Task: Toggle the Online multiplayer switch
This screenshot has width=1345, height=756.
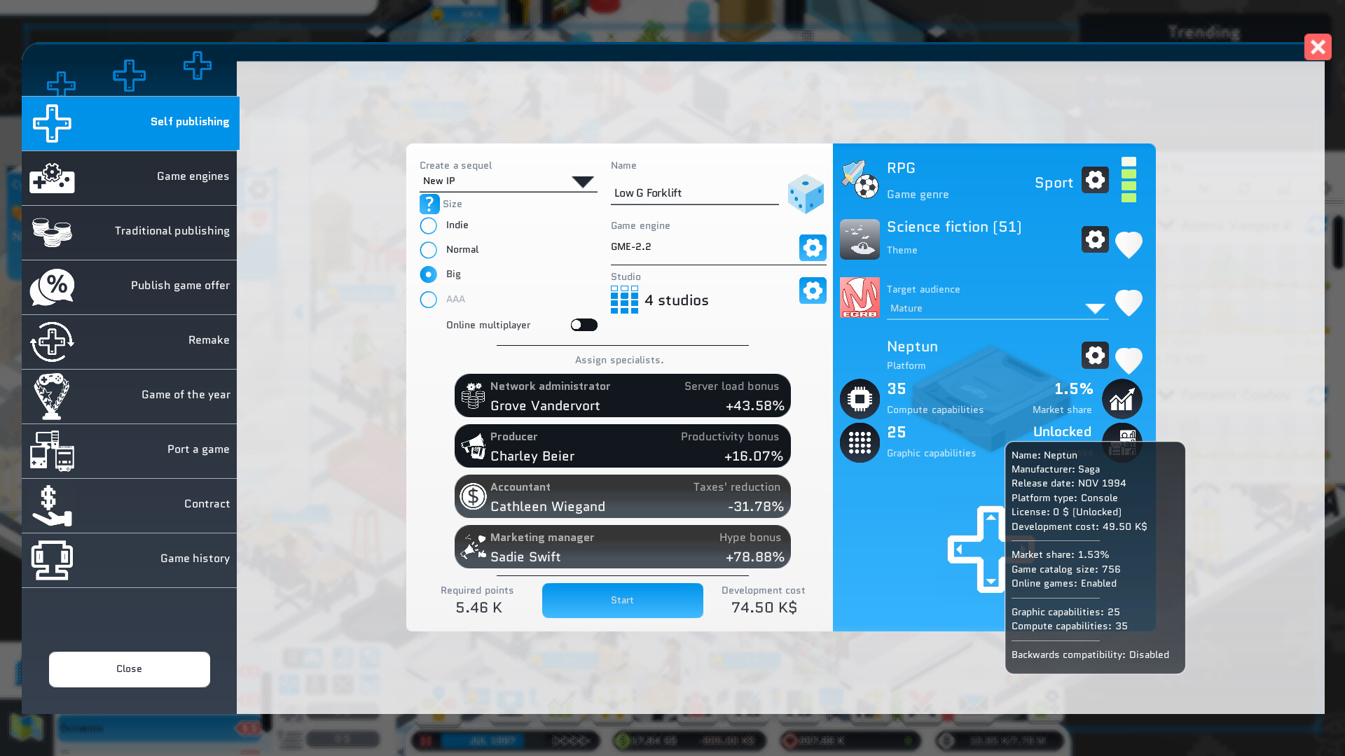Action: (x=583, y=325)
